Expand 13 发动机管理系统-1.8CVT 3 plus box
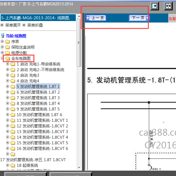 (x=7, y=132)
